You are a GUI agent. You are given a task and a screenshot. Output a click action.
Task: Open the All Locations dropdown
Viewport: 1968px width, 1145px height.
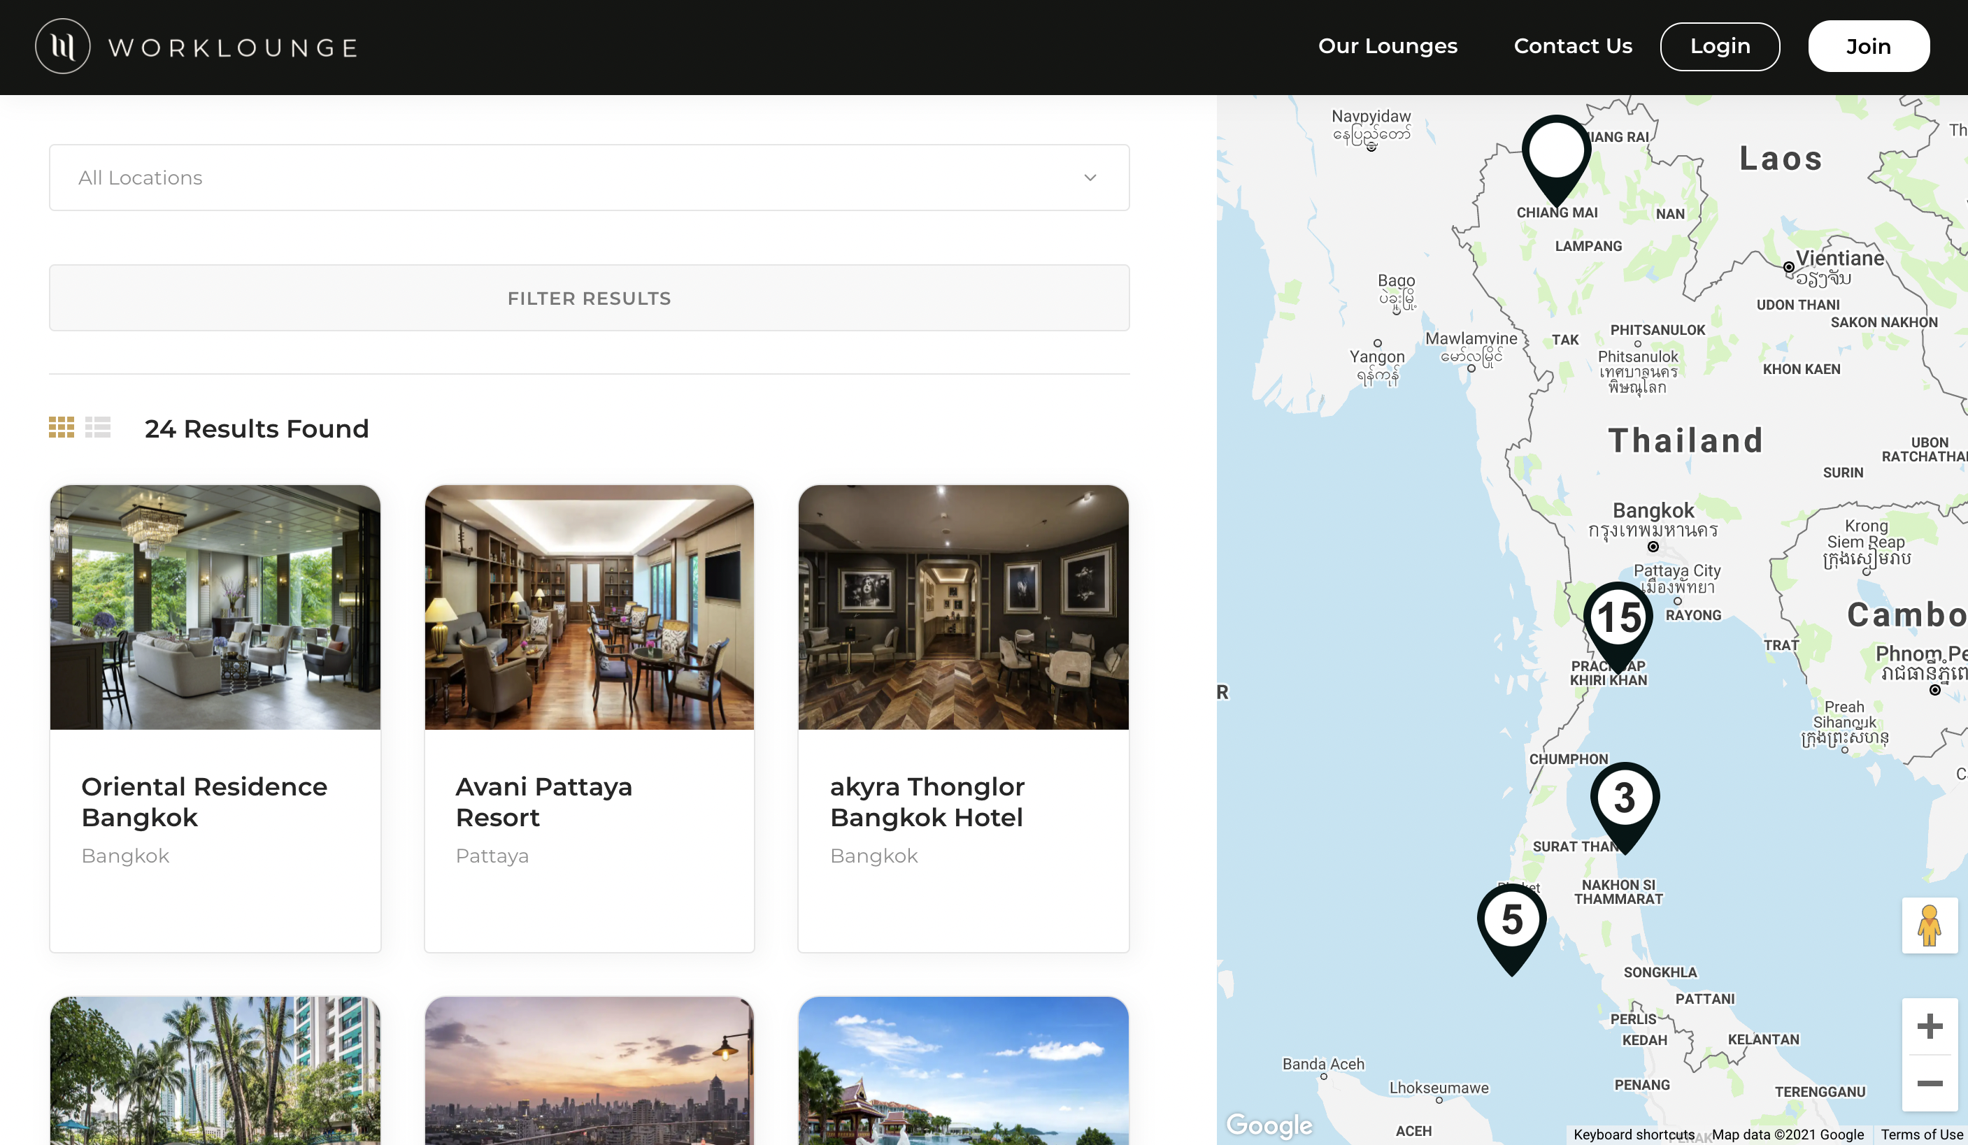pos(590,177)
